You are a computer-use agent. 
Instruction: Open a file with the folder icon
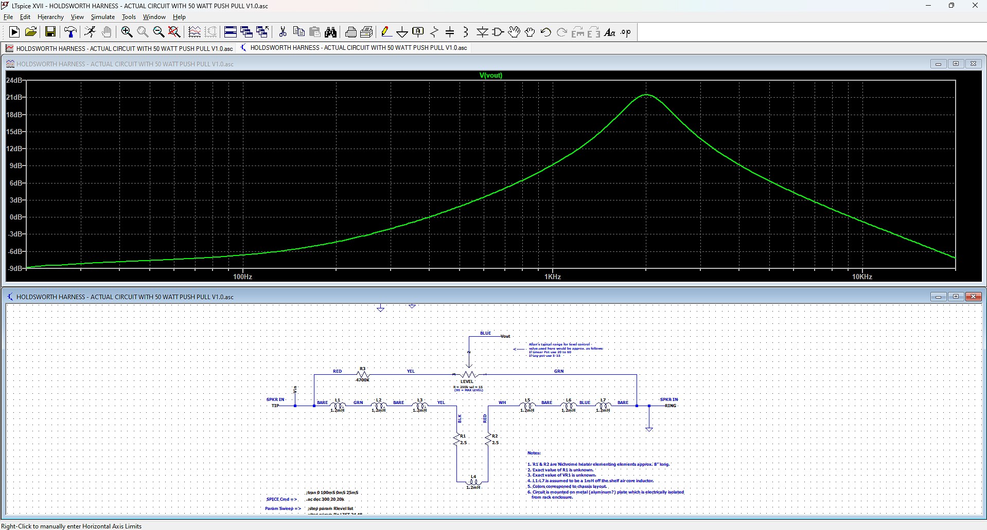(31, 32)
